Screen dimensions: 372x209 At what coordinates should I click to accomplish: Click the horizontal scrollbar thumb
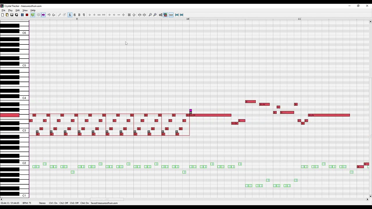107,199
